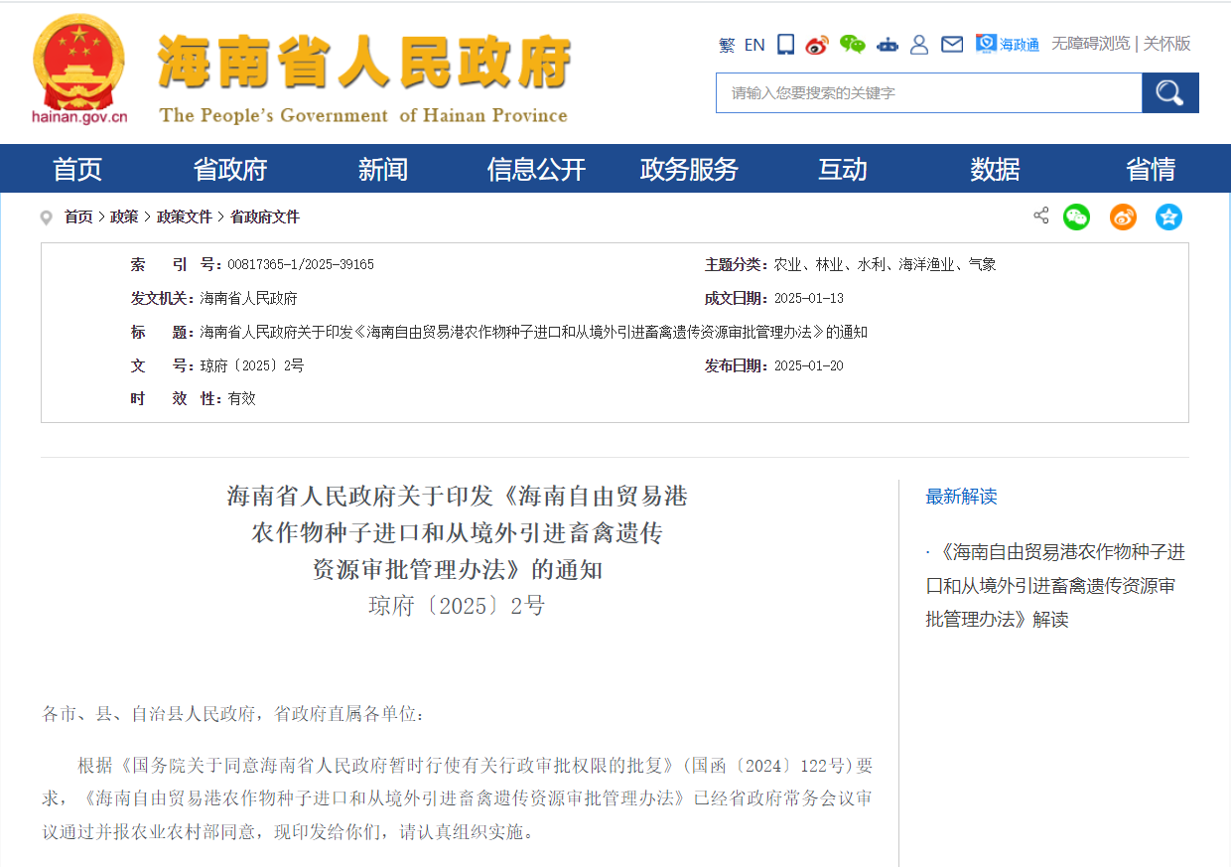Screen dimensions: 1231x867
Task: Click the 政策文件 breadcrumb link
Action: [x=184, y=217]
